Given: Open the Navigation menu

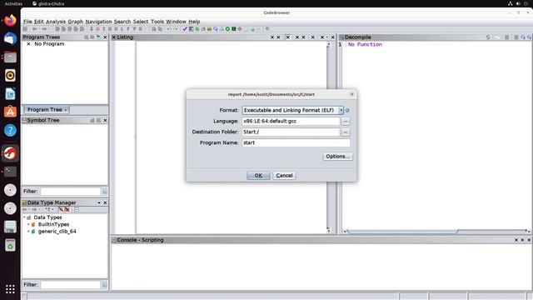Looking at the screenshot, I should pos(98,22).
